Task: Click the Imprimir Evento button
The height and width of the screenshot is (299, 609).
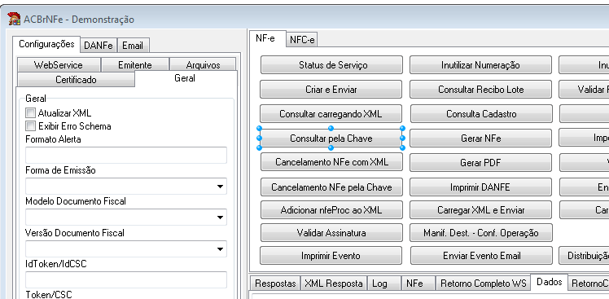Action: [x=331, y=256]
